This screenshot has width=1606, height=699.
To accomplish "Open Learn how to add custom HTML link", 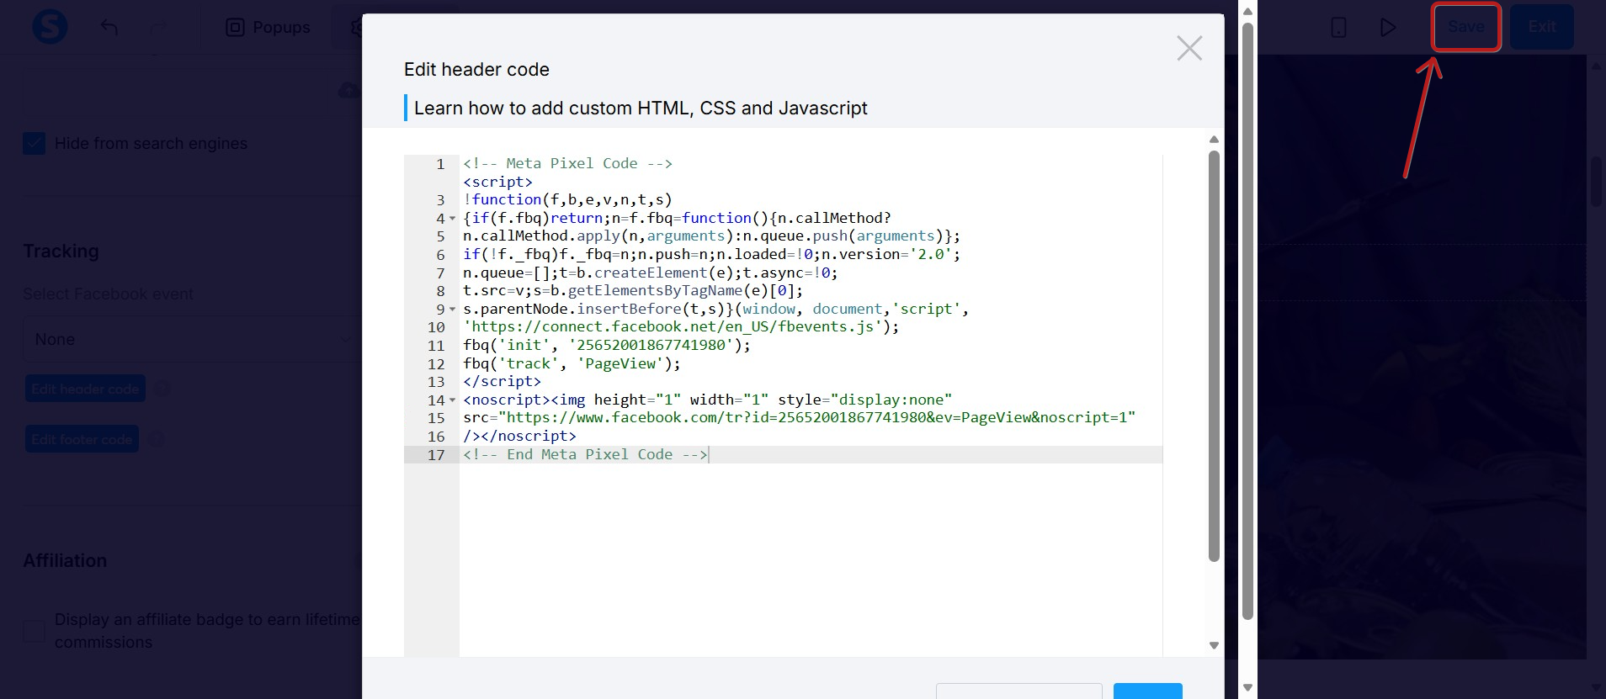I will pyautogui.click(x=641, y=108).
